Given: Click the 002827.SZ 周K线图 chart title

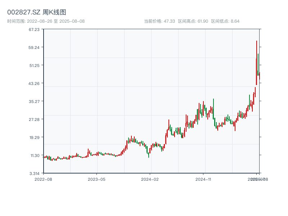Looking at the screenshot, I should click(x=37, y=13).
